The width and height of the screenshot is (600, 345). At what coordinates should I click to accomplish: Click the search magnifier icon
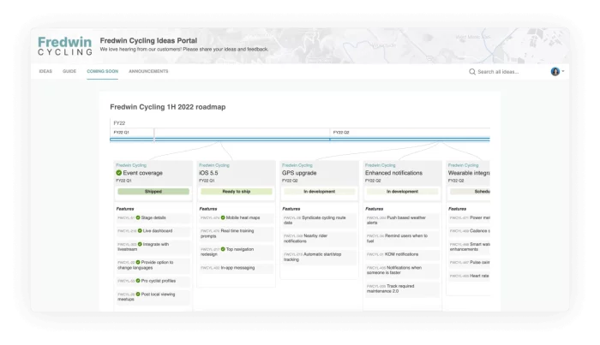point(471,72)
